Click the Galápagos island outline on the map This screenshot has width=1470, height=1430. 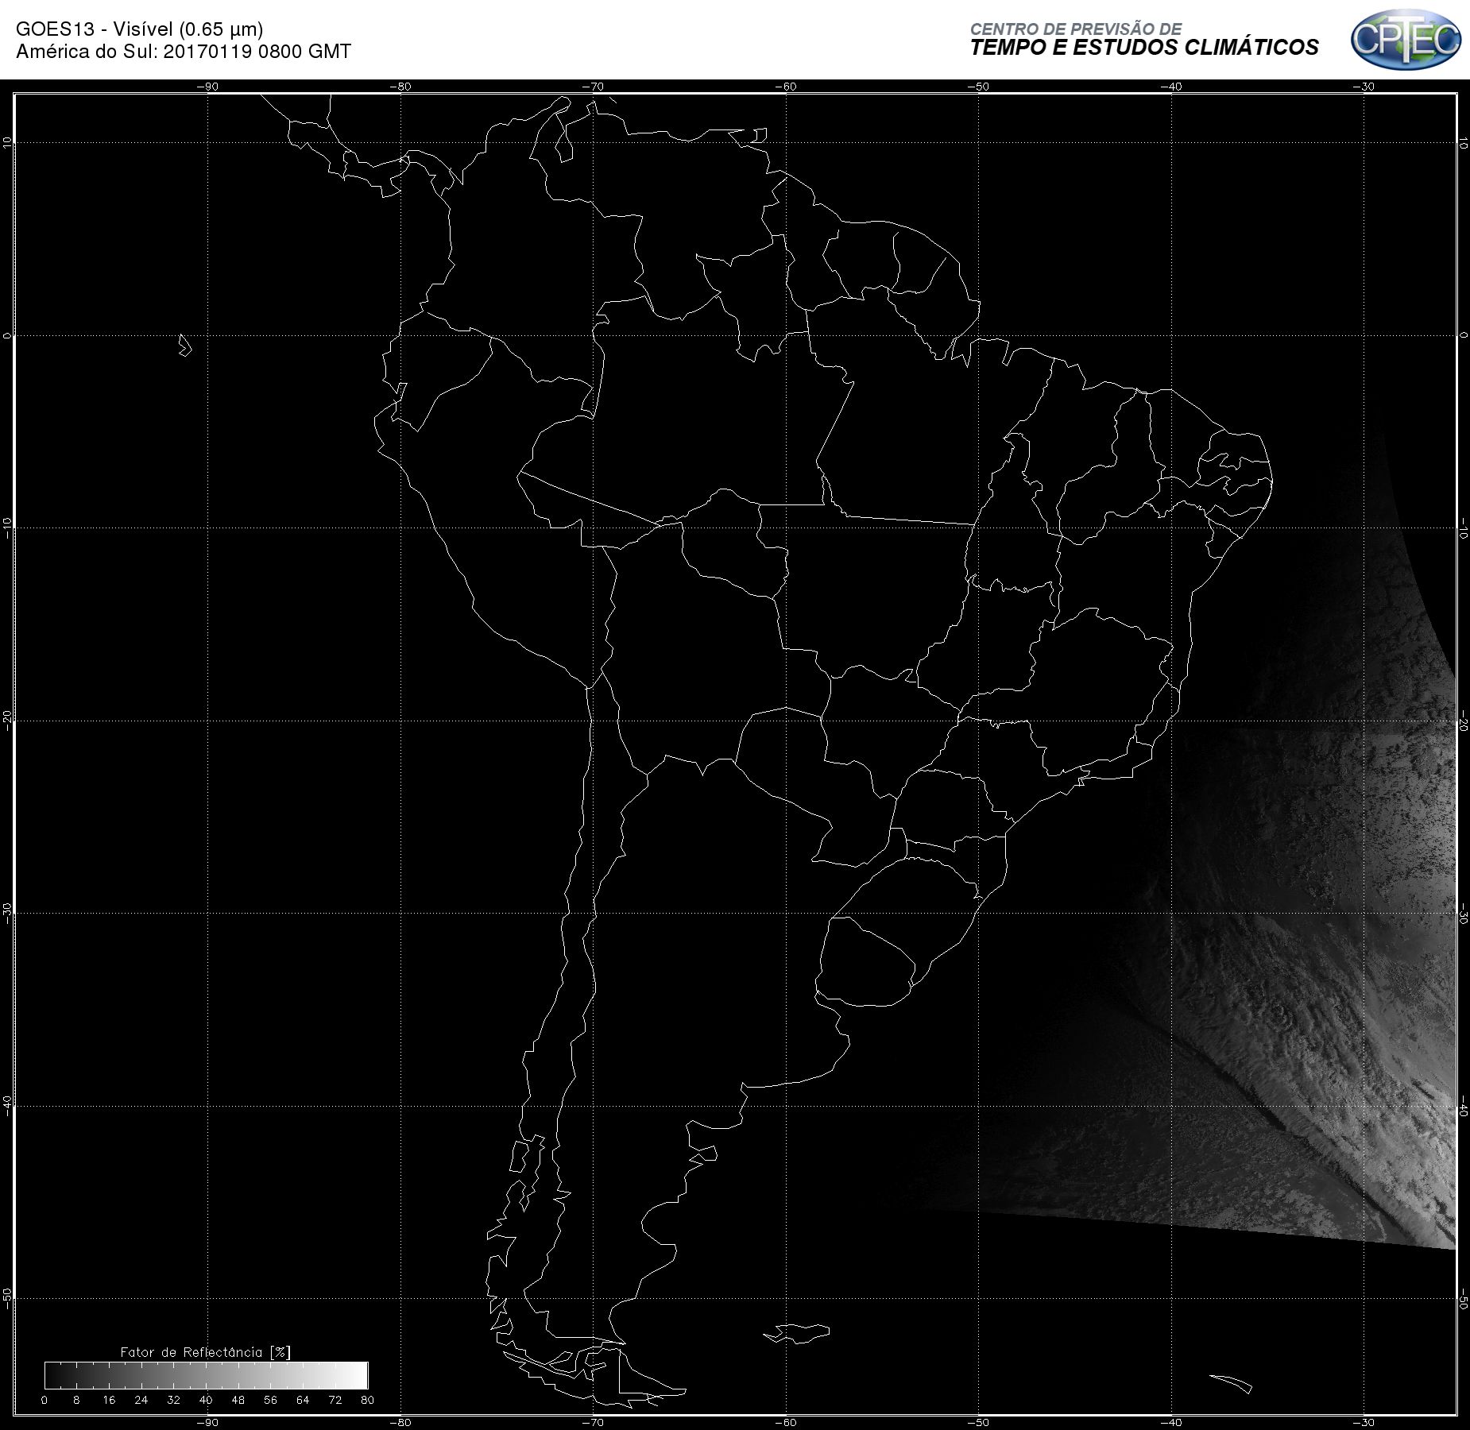point(185,345)
